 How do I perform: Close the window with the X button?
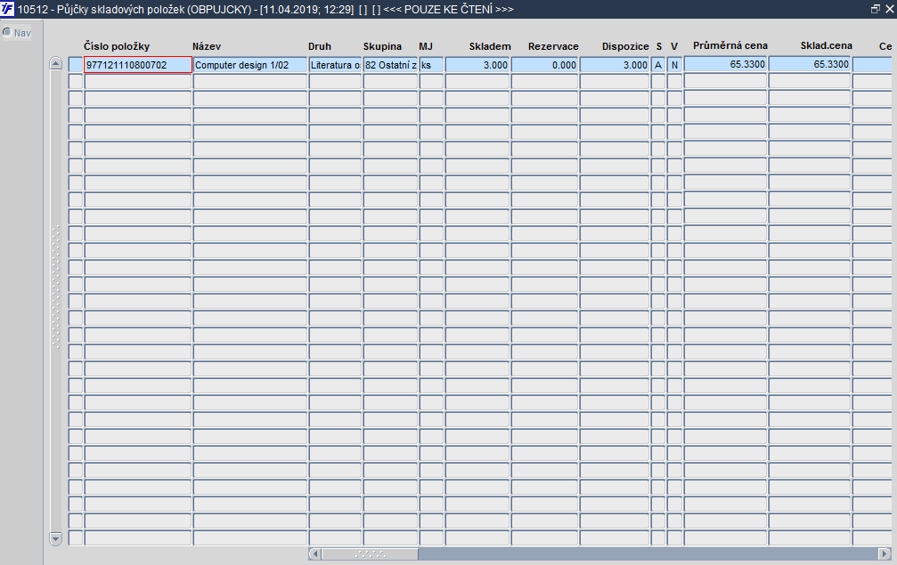point(890,9)
